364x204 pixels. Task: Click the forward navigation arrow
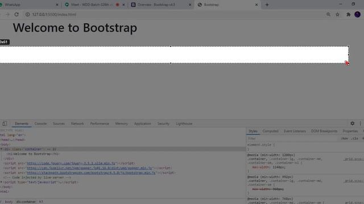point(7,14)
